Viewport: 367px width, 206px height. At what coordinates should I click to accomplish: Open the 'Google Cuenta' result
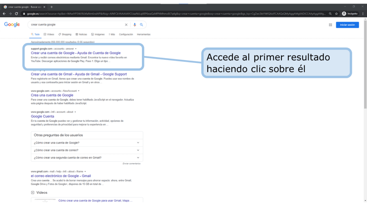pyautogui.click(x=42, y=116)
